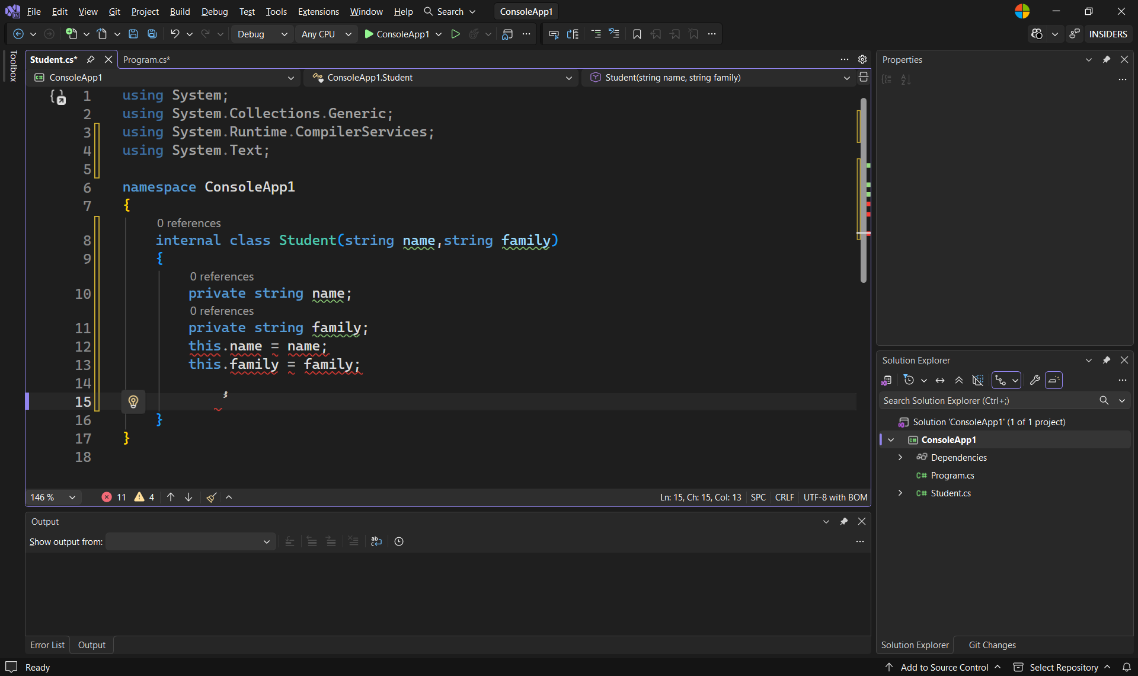The width and height of the screenshot is (1138, 676).
Task: Click Start Without Debugging outline play icon
Action: pos(455,34)
